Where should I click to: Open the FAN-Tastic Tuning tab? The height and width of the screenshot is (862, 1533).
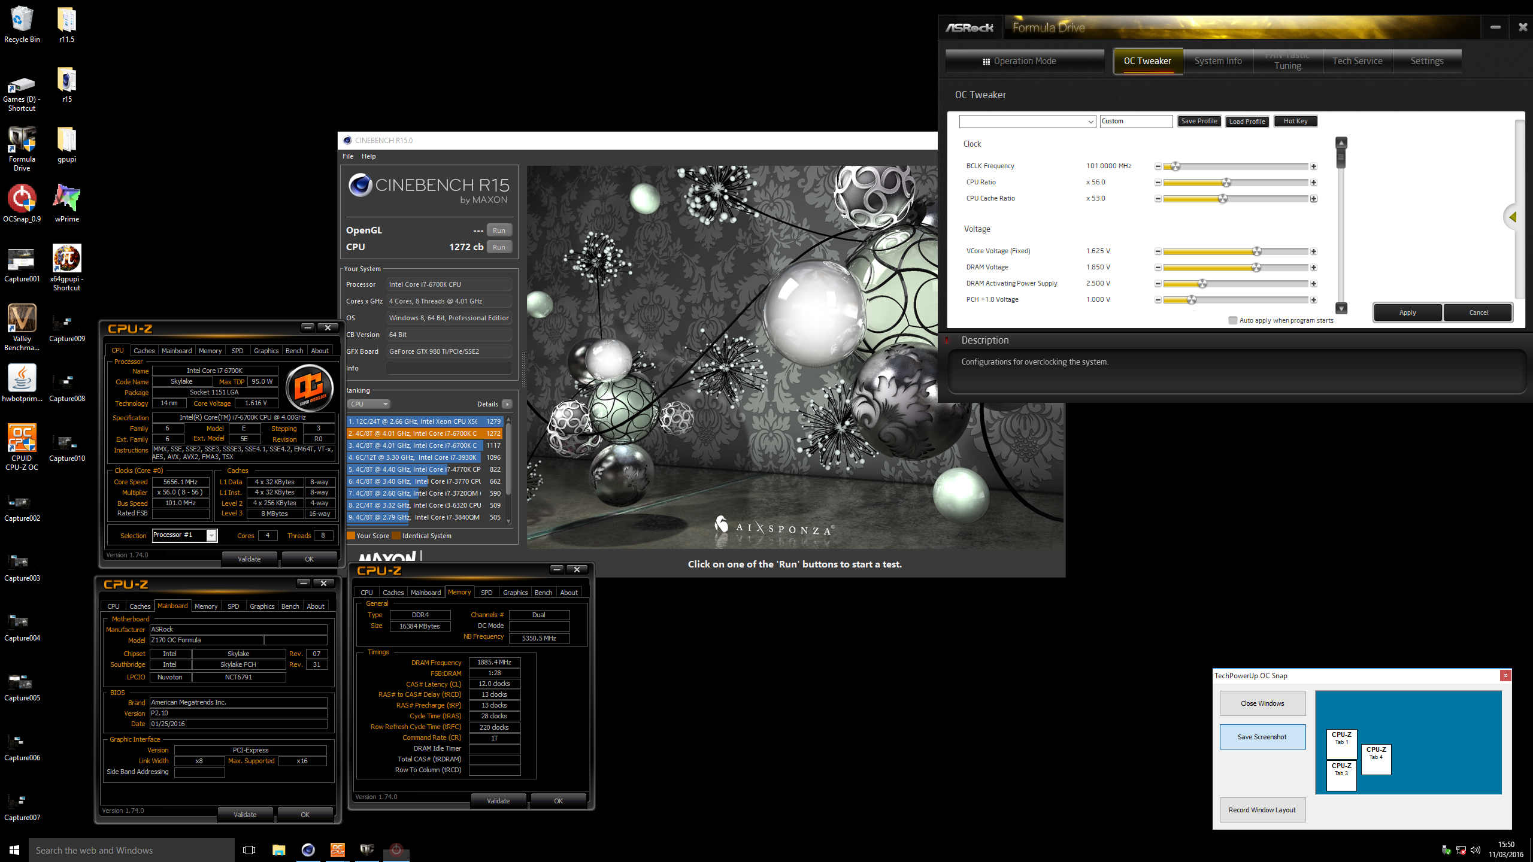tap(1287, 61)
